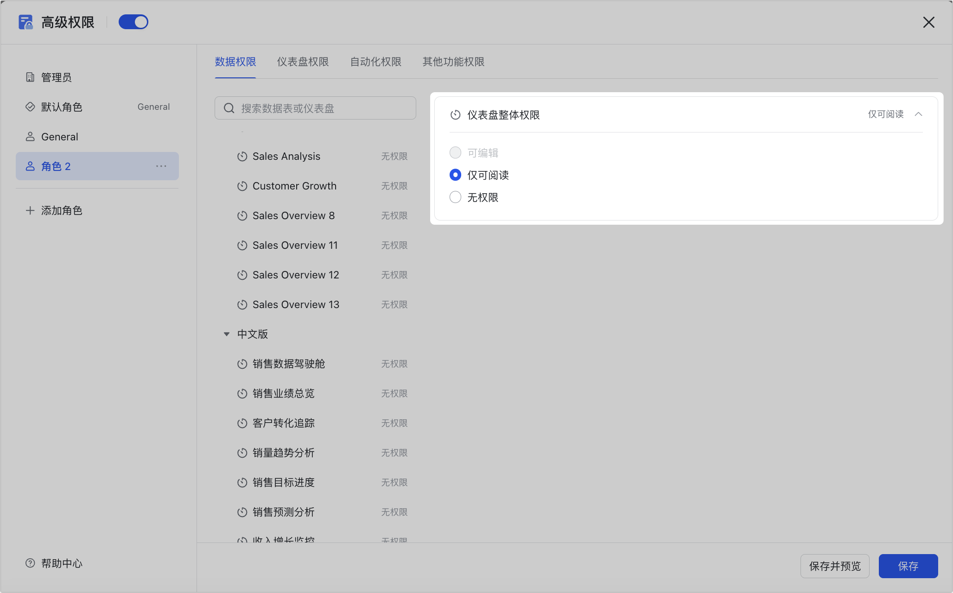Open more options for 角色 2

click(x=161, y=166)
